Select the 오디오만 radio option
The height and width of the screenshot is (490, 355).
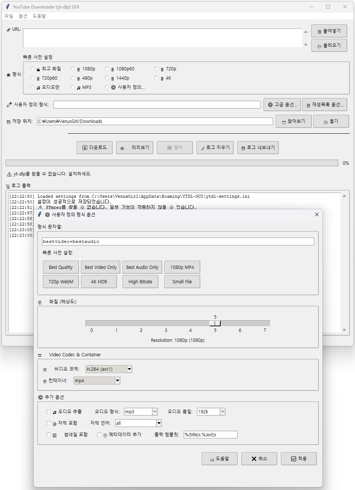(33, 87)
